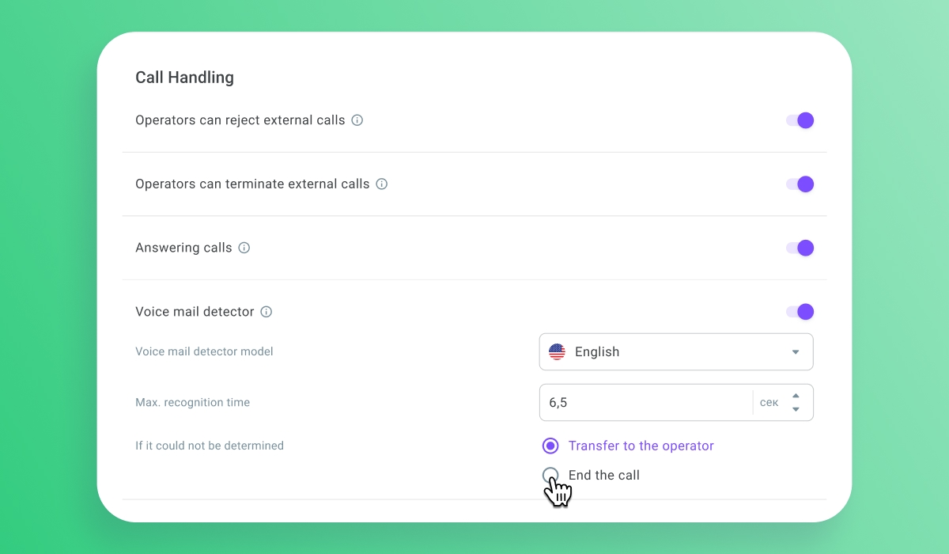Click the dropdown arrow in the language selector
The image size is (949, 554).
pyautogui.click(x=796, y=352)
